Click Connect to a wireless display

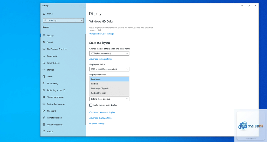pos(102,112)
